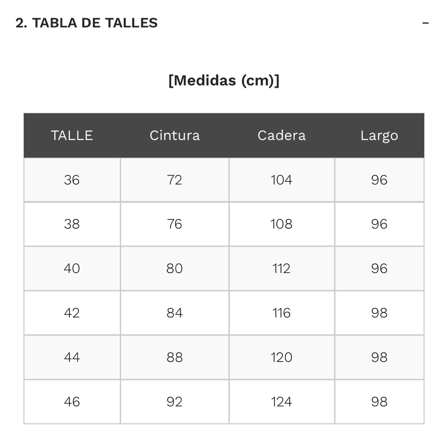The height and width of the screenshot is (443, 448).
Task: Select size 42 in the TALLE column
Action: (x=72, y=313)
